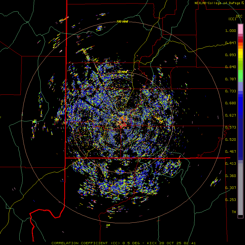Pick the lavender segment of the color bar
This screenshot has height=245, width=245.
[x=240, y=86]
